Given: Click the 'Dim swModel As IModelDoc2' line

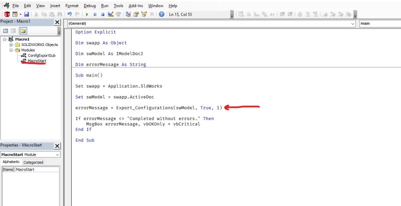Looking at the screenshot, I should coord(109,53).
